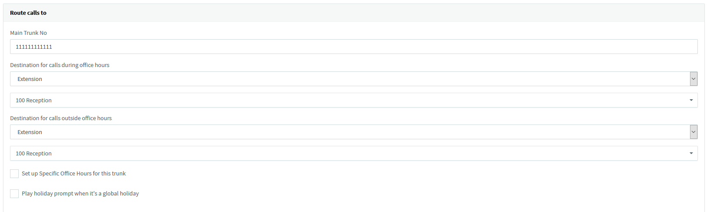
Task: Click 'Destination for calls during office hours' label
Action: pyautogui.click(x=60, y=65)
